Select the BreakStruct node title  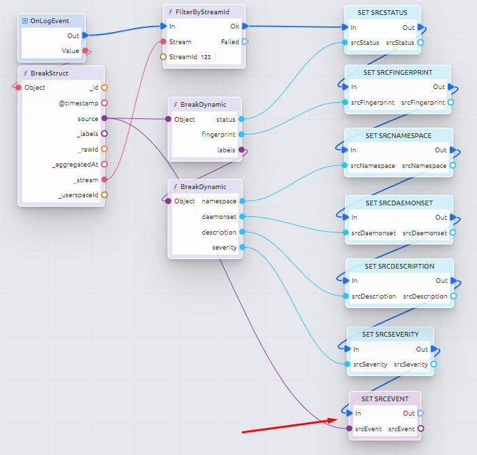coord(50,73)
